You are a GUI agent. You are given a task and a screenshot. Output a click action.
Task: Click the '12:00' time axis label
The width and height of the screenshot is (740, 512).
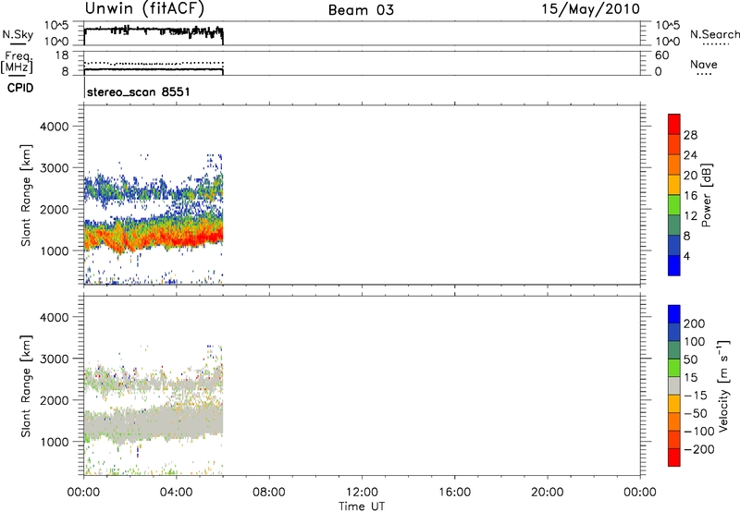[x=362, y=493]
